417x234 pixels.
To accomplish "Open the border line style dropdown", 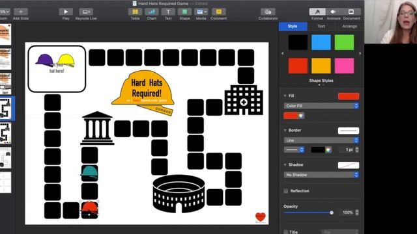I will click(x=294, y=150).
